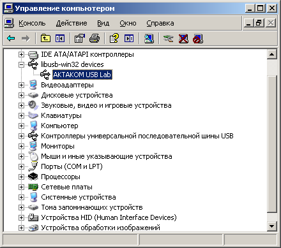281x248 pixels.
Task: Expand the Системные устройства node
Action: coord(21,197)
